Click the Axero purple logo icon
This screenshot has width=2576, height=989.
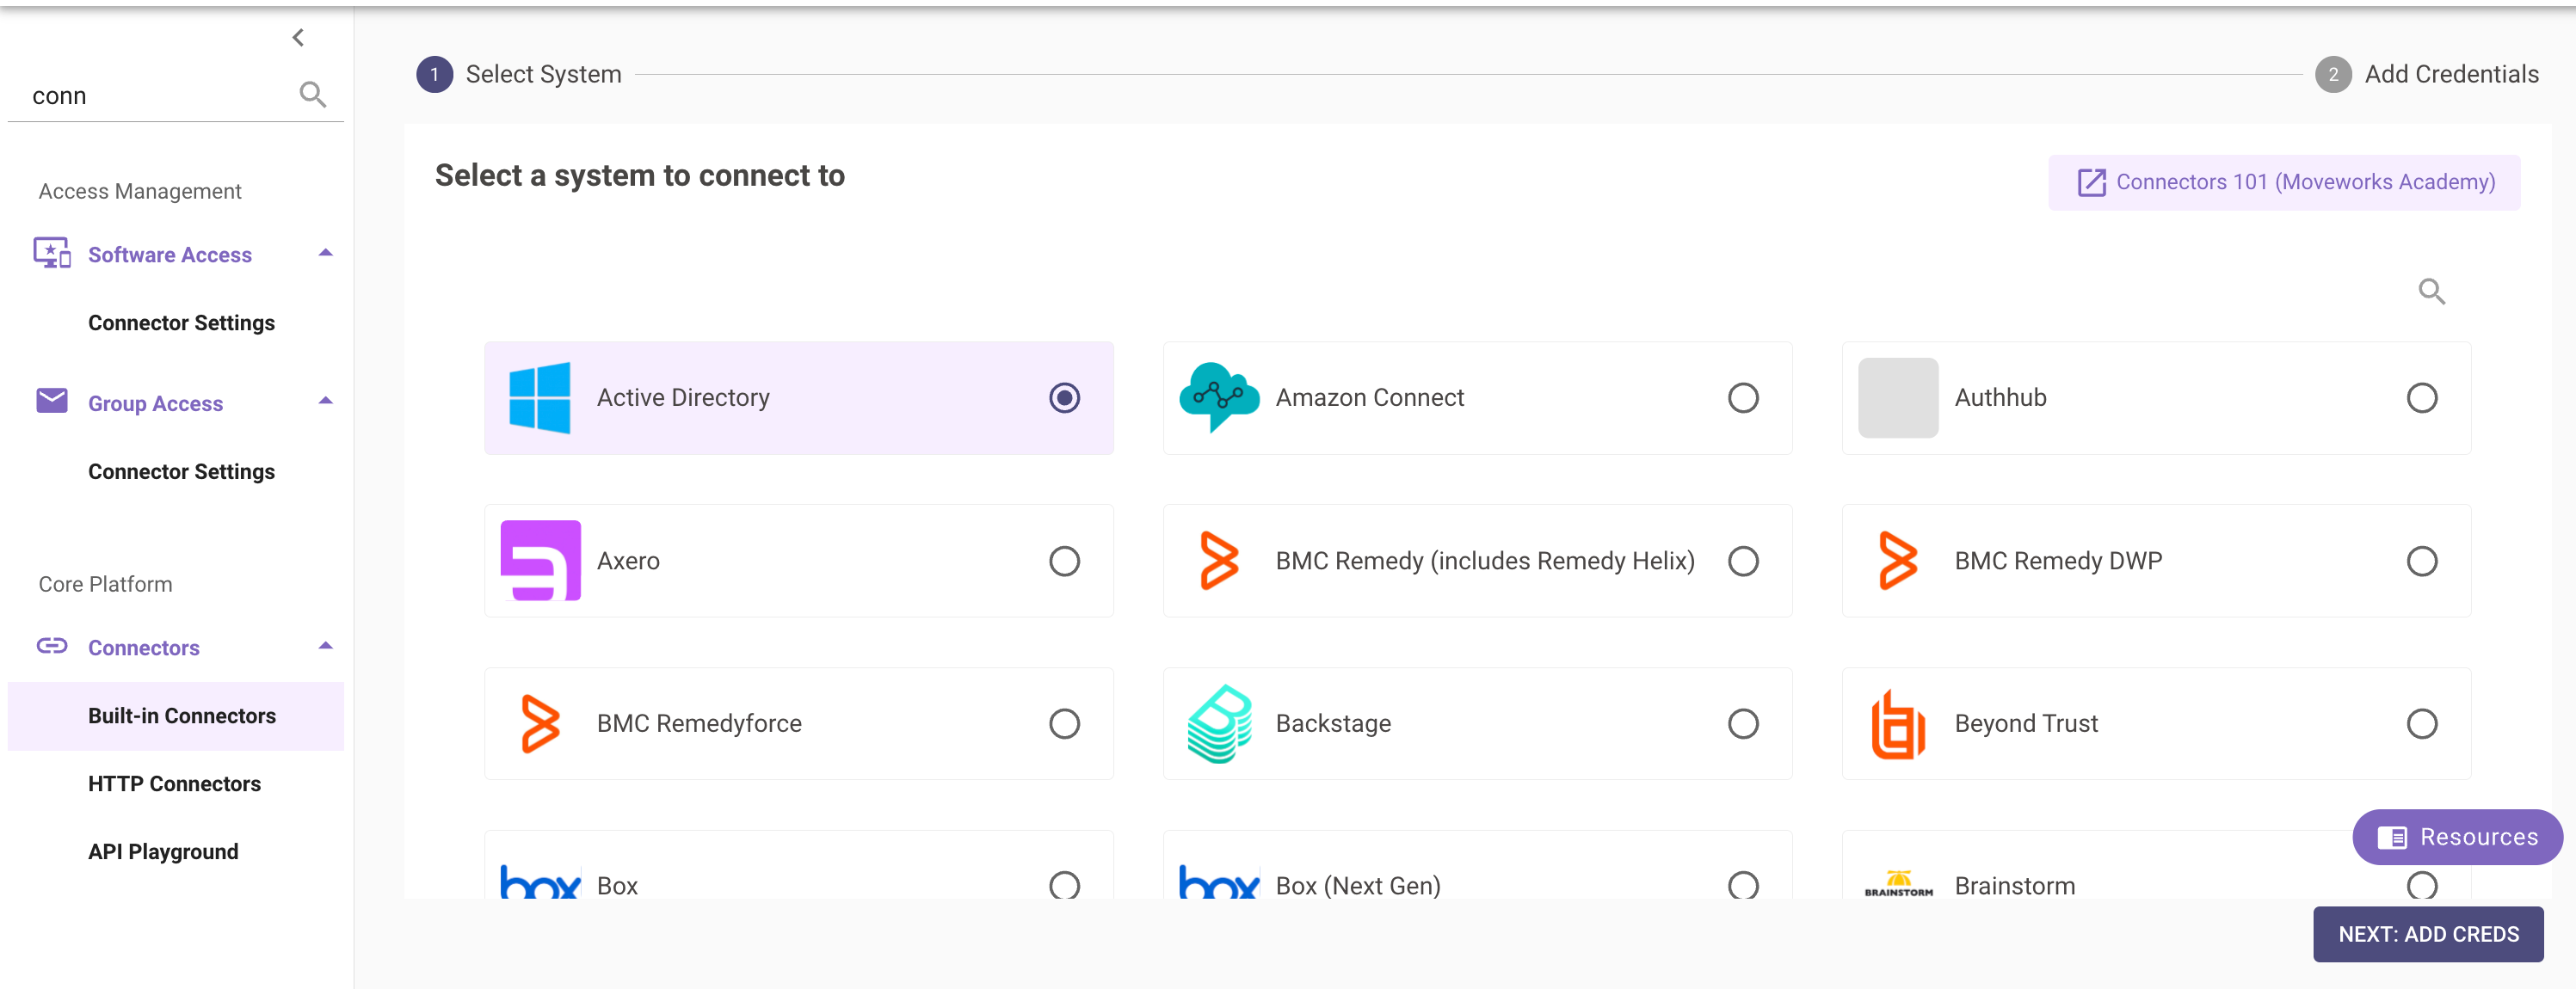point(540,561)
